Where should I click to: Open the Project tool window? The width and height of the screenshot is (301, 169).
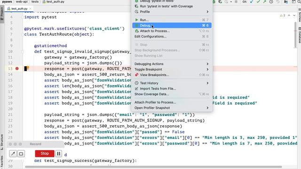[2, 14]
